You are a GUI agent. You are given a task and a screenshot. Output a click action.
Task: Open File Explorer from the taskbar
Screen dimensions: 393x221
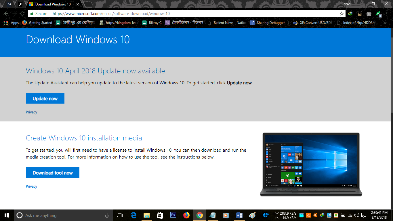tap(147, 215)
